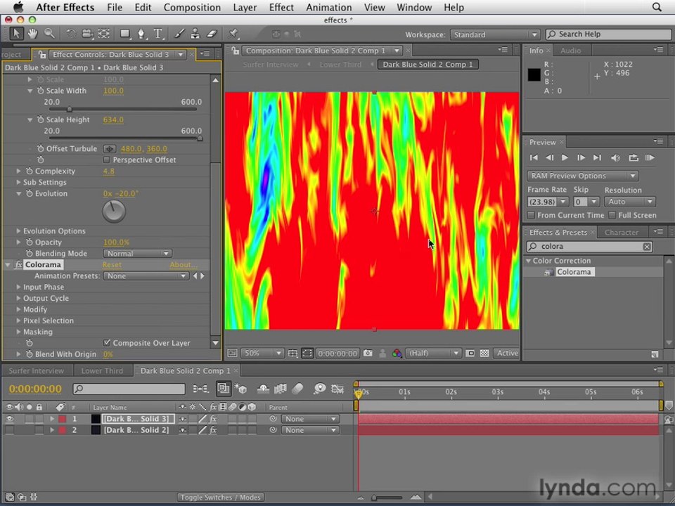Open the Composition menu
This screenshot has height=506, width=675.
[x=192, y=7]
